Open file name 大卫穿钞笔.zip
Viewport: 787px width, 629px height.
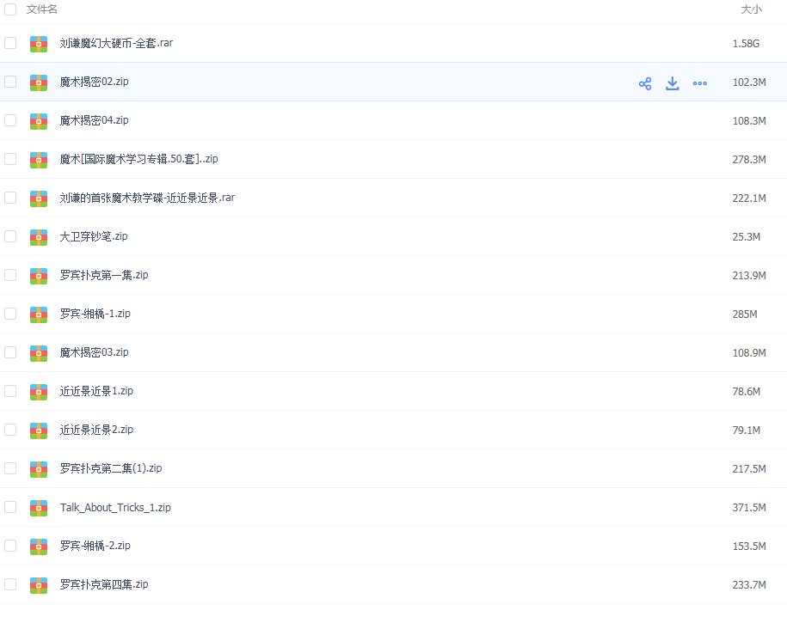tap(94, 236)
